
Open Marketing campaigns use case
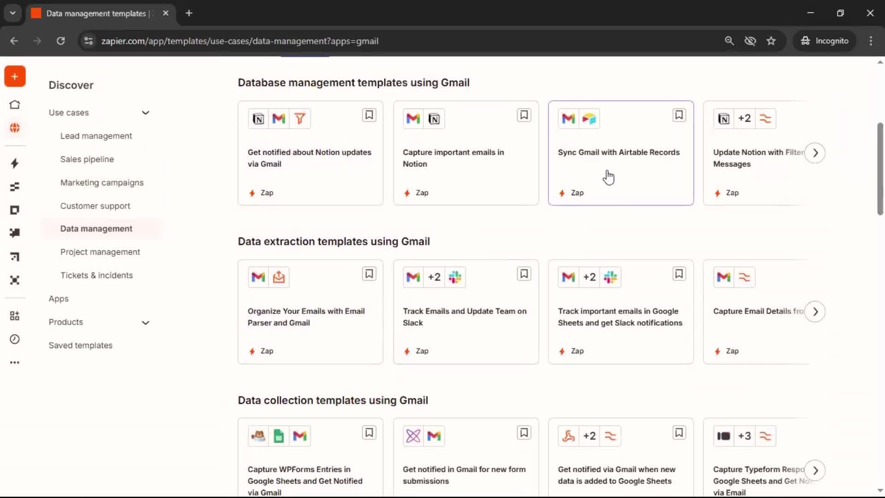coord(102,183)
